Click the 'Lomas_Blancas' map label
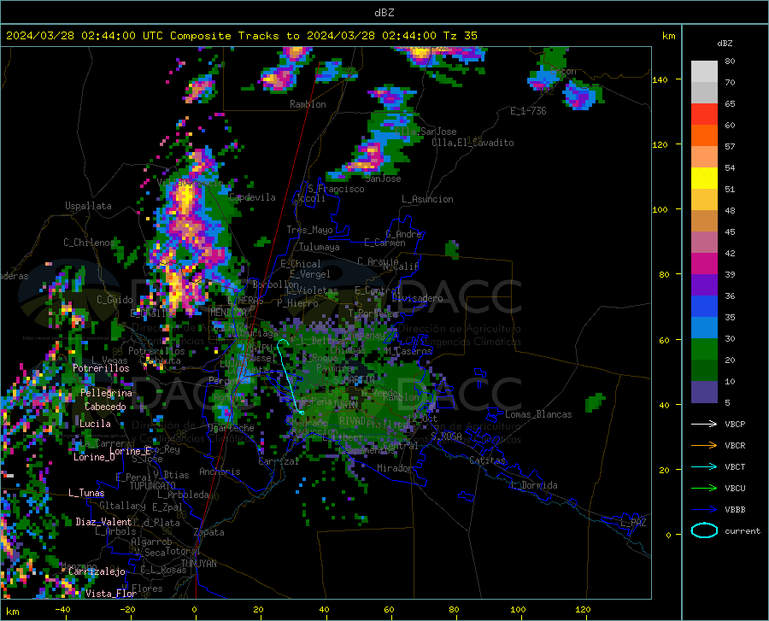 point(538,414)
